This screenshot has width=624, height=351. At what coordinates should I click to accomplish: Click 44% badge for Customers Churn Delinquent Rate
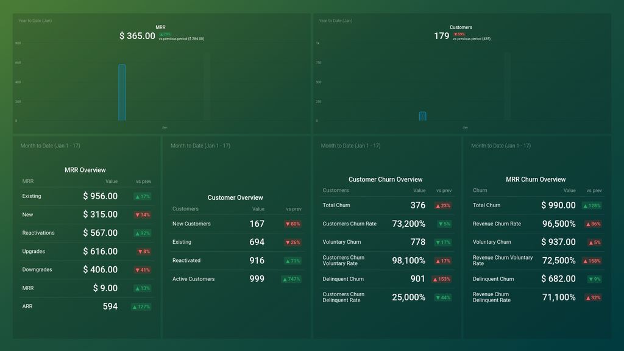[x=443, y=297]
